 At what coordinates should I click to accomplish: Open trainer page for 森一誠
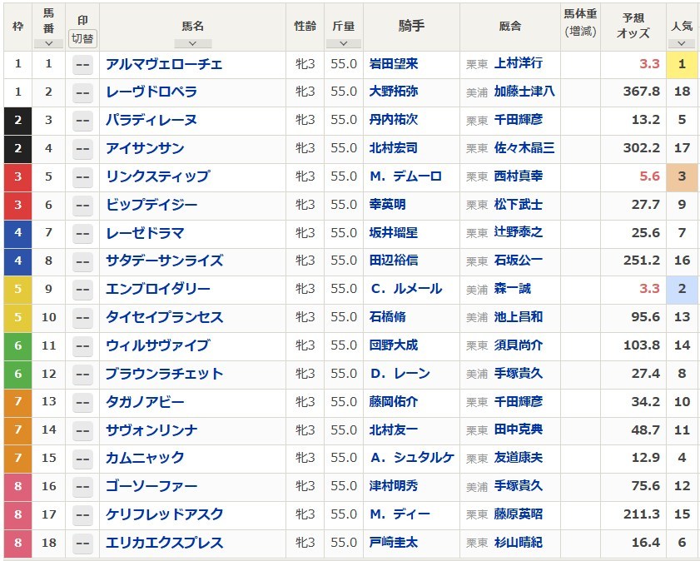(512, 289)
